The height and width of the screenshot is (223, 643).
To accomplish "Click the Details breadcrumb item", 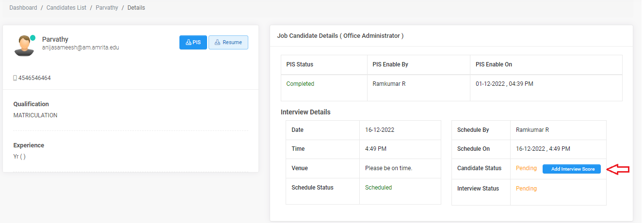I will point(136,8).
